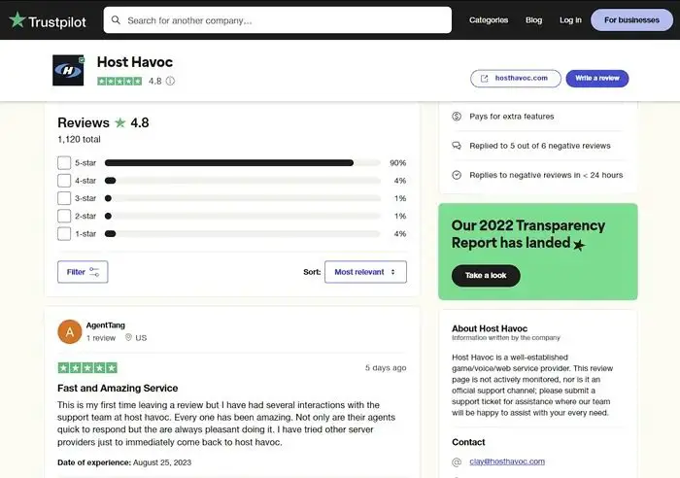Open the Blog menu item
Image resolution: width=680 pixels, height=478 pixels.
(x=533, y=20)
